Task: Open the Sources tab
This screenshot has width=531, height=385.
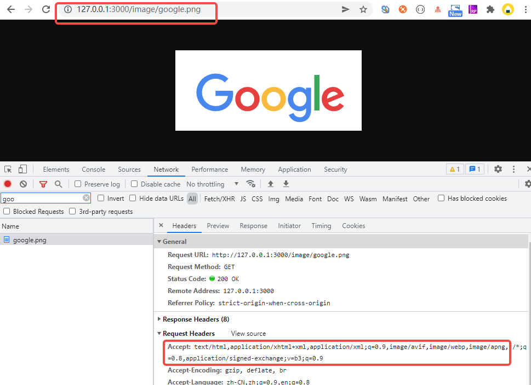Action: click(129, 170)
